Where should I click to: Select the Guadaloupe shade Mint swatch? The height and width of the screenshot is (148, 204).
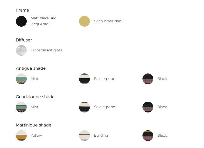[x=21, y=107]
